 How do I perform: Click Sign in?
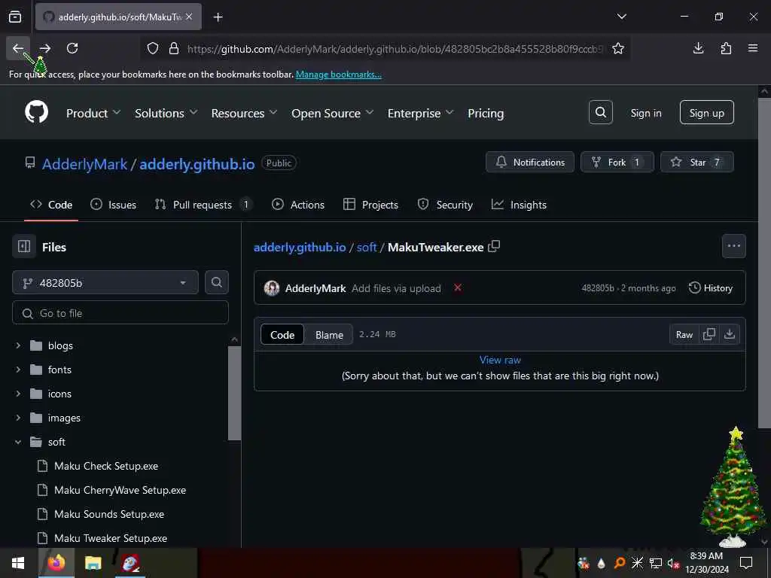click(x=645, y=113)
